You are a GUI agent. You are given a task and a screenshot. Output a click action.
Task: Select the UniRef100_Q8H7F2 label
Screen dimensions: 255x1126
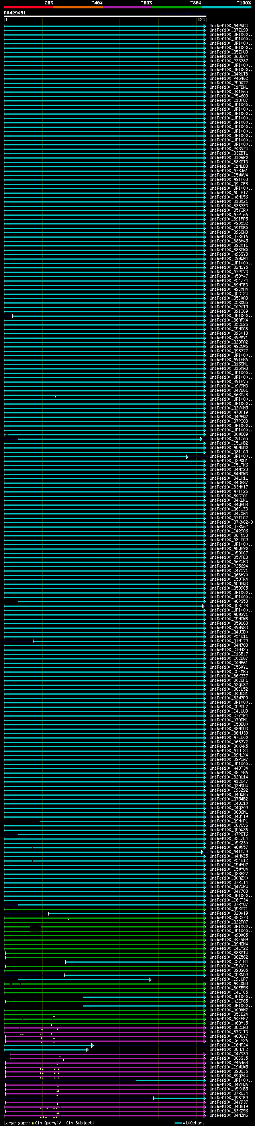[228, 1049]
